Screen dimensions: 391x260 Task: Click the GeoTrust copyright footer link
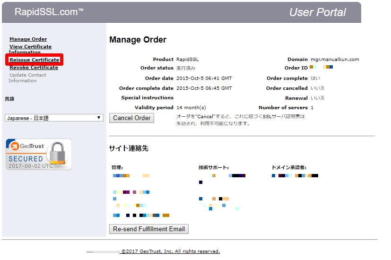(x=170, y=251)
